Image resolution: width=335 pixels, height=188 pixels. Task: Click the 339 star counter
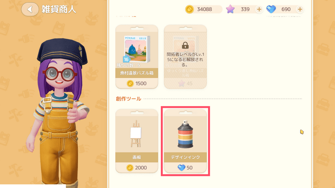coord(245,9)
